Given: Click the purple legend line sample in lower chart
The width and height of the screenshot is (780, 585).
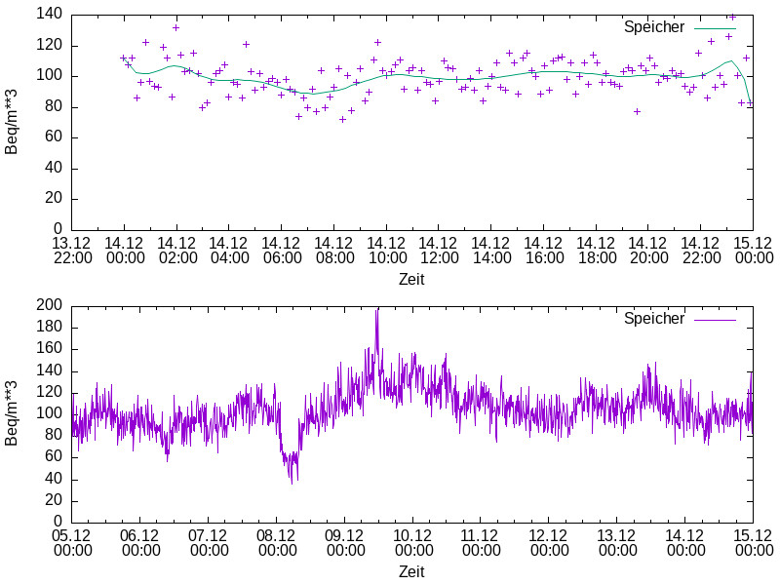Looking at the screenshot, I should point(715,318).
